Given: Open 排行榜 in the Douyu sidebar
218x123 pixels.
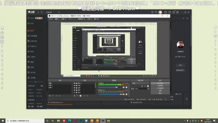Looking at the screenshot, I should coord(31,72).
